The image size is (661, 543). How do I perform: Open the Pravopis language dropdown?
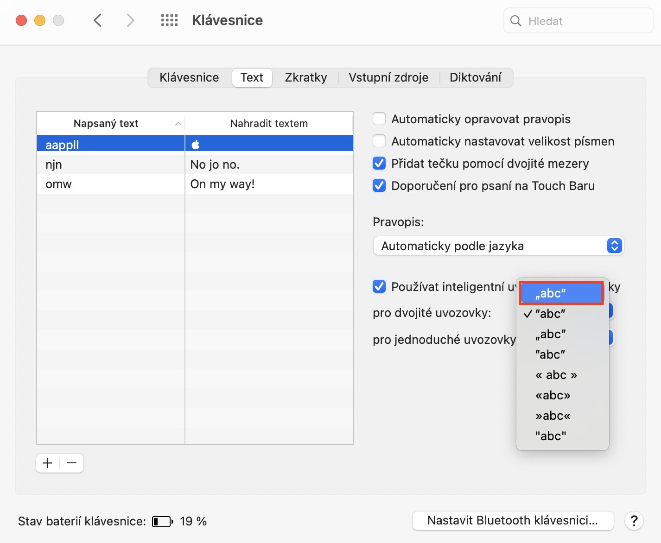pyautogui.click(x=498, y=246)
